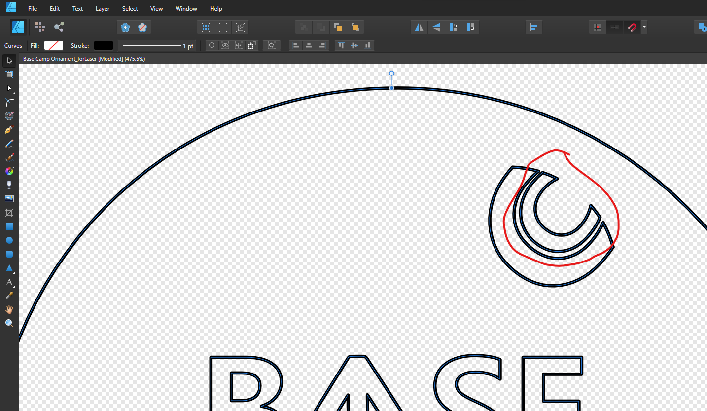Open the Snapping options dropdown arrow
Image resolution: width=707 pixels, height=411 pixels.
(644, 27)
